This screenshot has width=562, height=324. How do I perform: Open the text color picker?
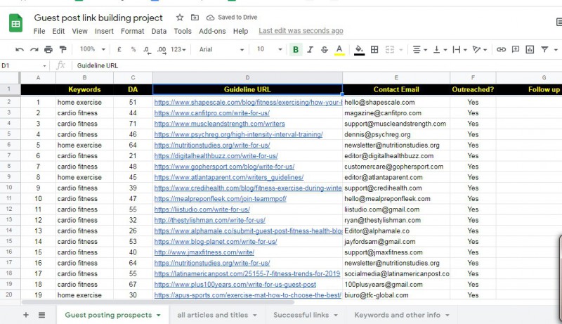tap(339, 49)
